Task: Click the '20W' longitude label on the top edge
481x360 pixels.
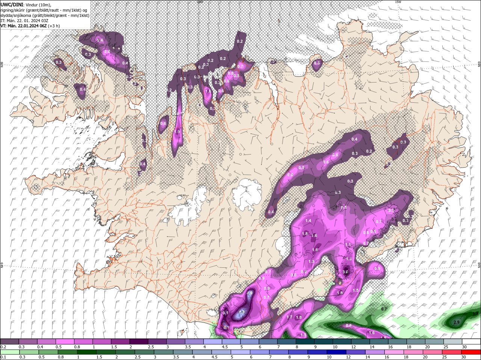Action: pyautogui.click(x=200, y=2)
